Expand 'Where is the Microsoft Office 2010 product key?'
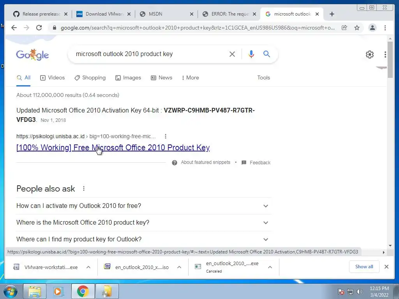 coord(143,223)
